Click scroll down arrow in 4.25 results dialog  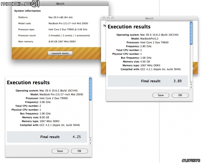[91, 143]
